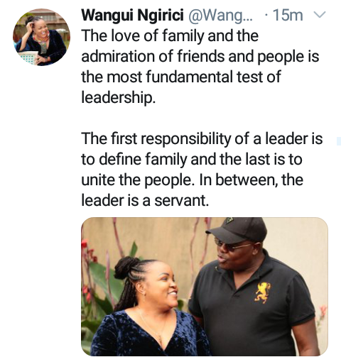Open the Wangui Ngirici display name link

(x=132, y=16)
